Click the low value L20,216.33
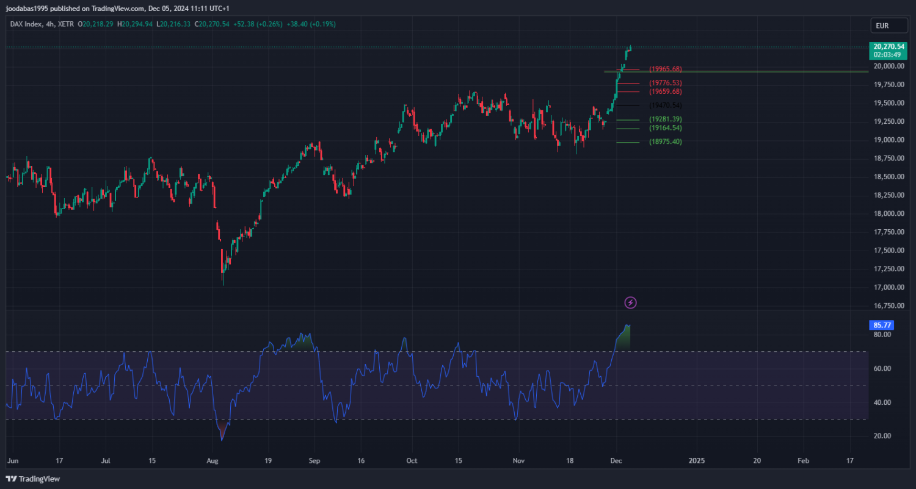The height and width of the screenshot is (489, 916). (x=173, y=24)
